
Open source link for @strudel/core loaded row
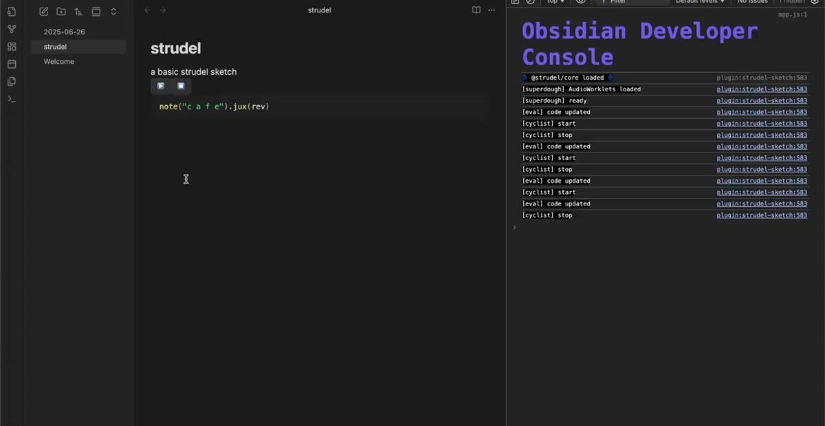[x=762, y=78]
